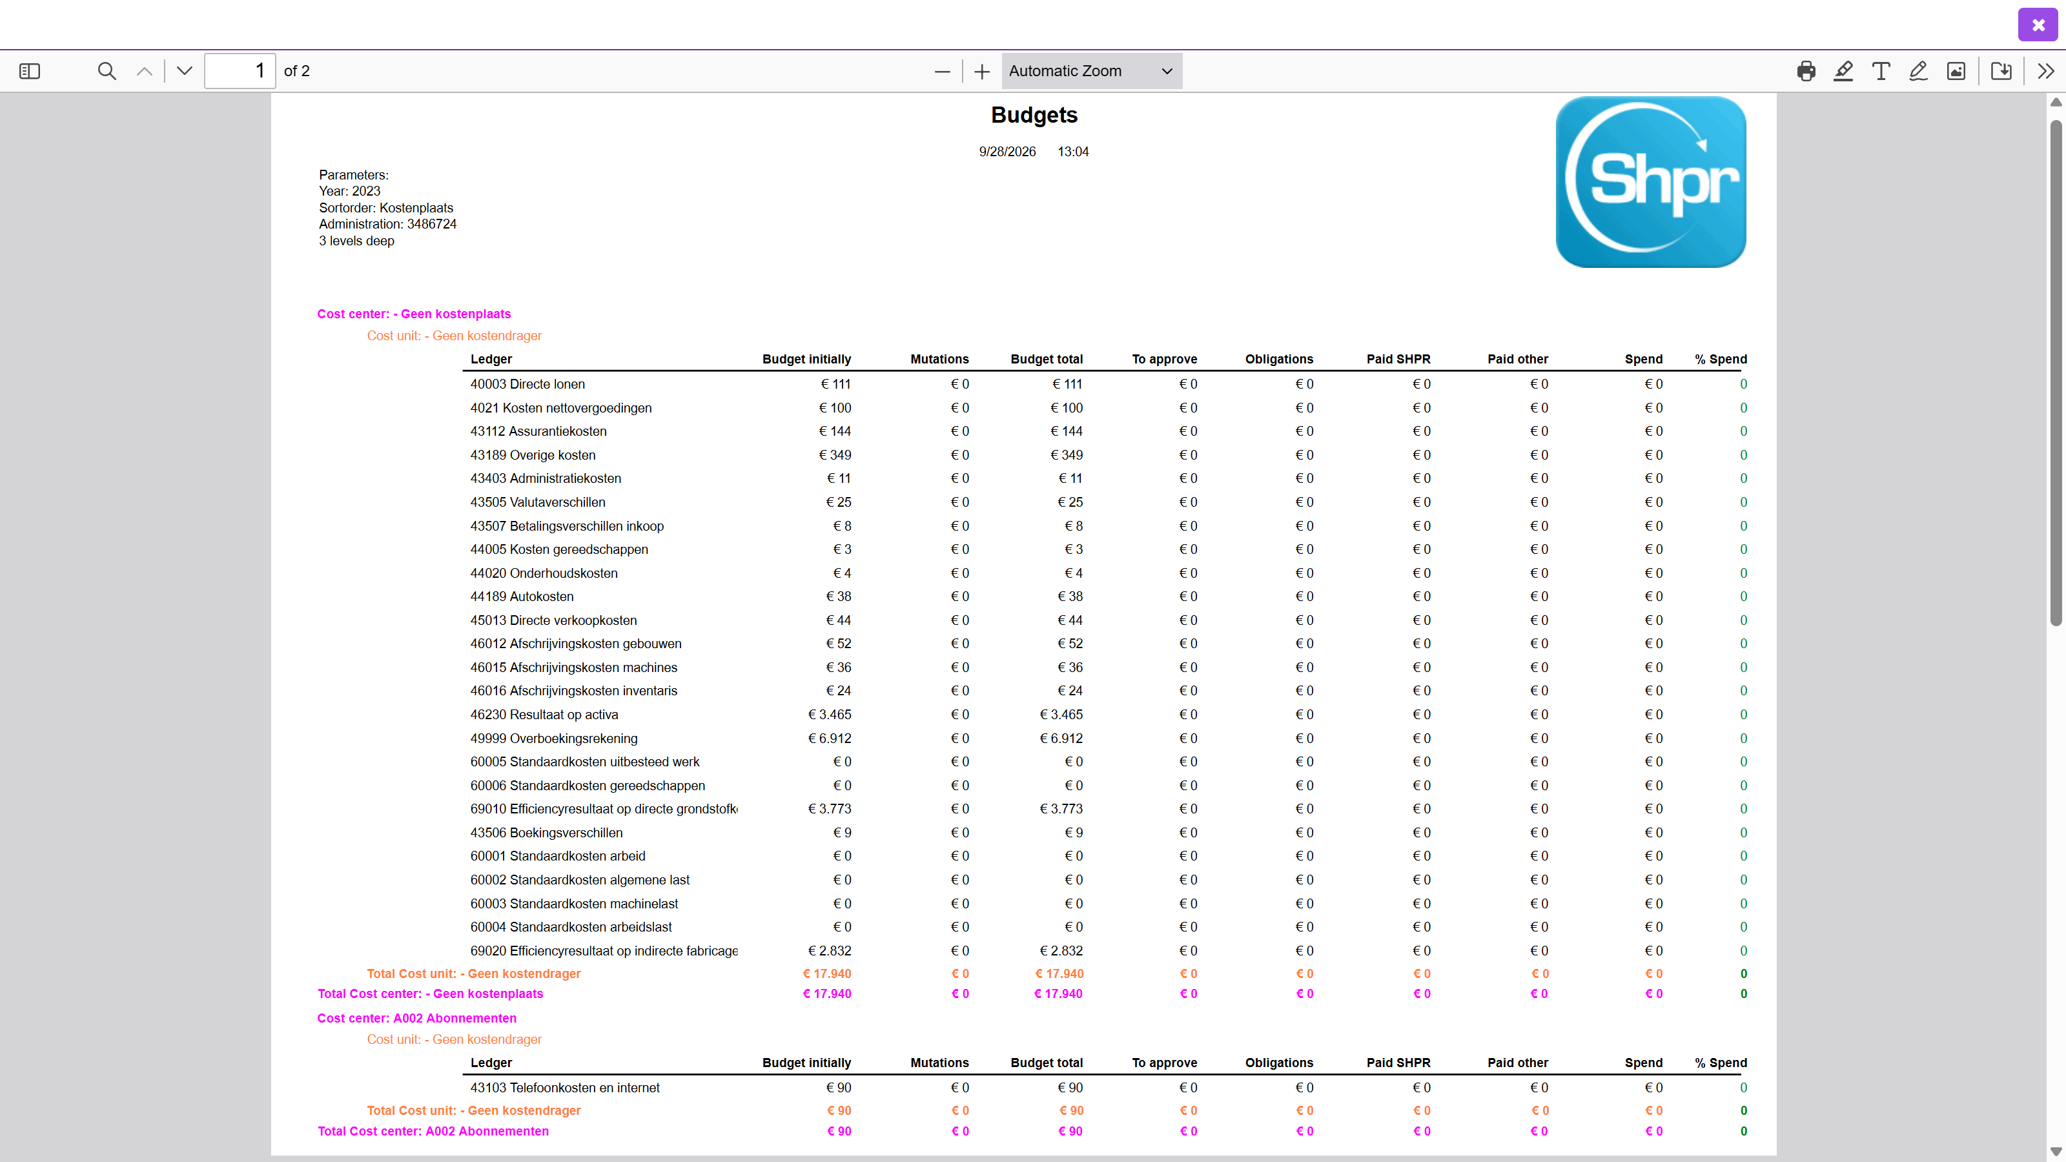Viewport: 2066px width, 1162px height.
Task: Select the highlight annotation tool
Action: click(1843, 72)
